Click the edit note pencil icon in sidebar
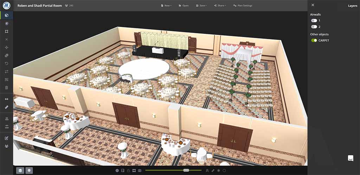This screenshot has width=360, height=175. (x=6, y=138)
